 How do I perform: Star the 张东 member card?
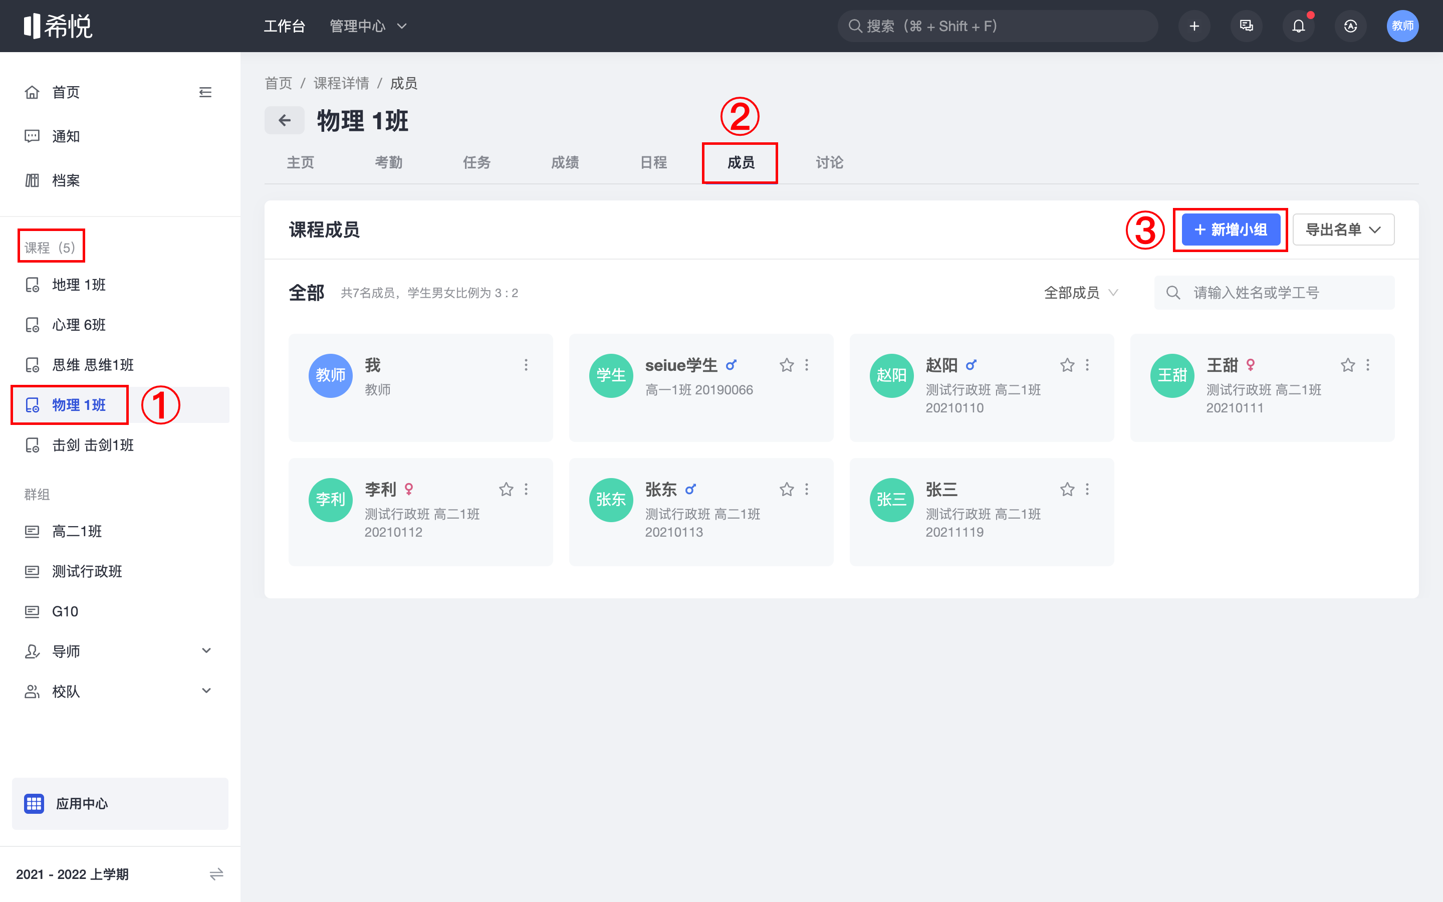(787, 489)
